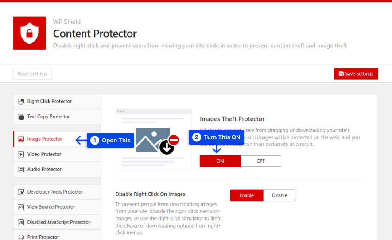Click the Audio Protector music note icon
The height and width of the screenshot is (240, 392).
21,169
